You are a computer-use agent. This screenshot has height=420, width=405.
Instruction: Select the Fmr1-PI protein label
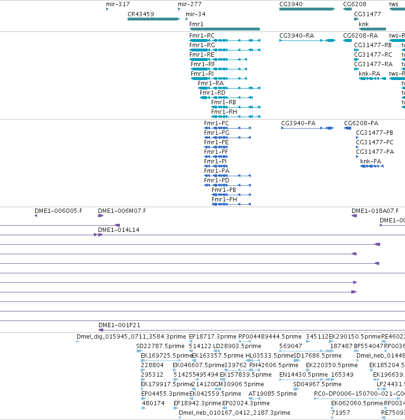tap(215, 161)
